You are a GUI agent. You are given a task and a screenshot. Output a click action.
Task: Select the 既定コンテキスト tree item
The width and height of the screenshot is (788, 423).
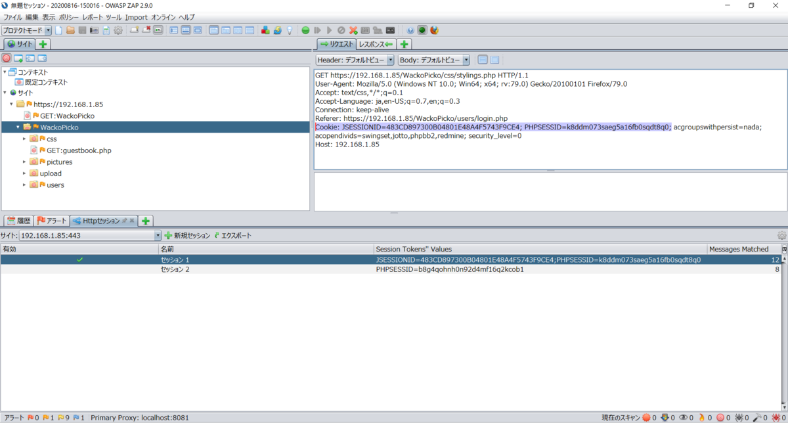[x=41, y=82]
